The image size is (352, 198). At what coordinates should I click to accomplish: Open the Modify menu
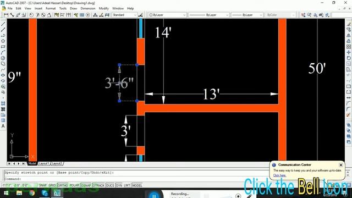pyautogui.click(x=104, y=8)
